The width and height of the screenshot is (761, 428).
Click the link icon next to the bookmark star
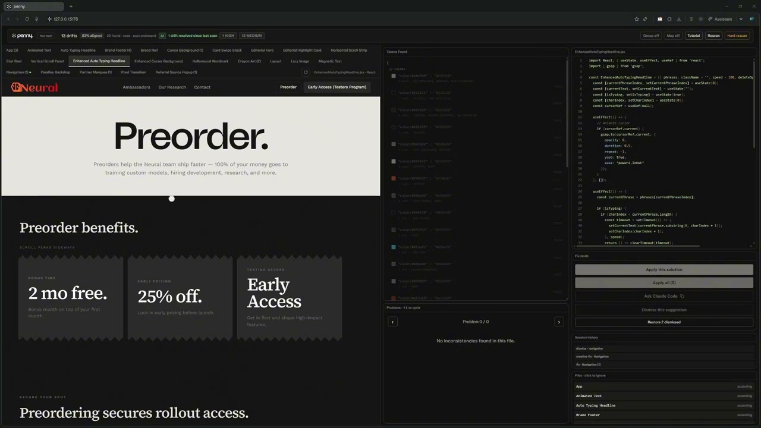(645, 19)
